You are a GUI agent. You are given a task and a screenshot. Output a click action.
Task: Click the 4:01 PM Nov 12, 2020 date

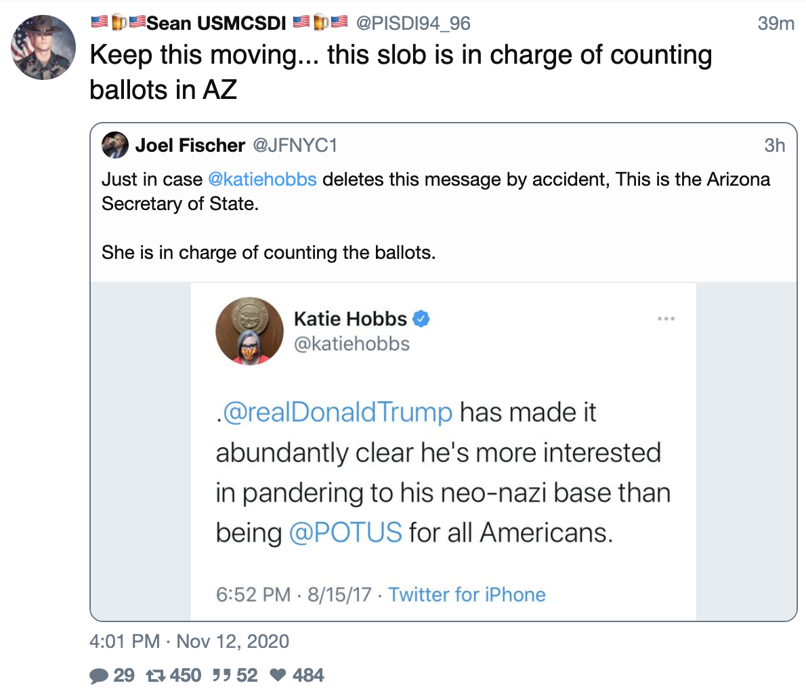coord(189,641)
